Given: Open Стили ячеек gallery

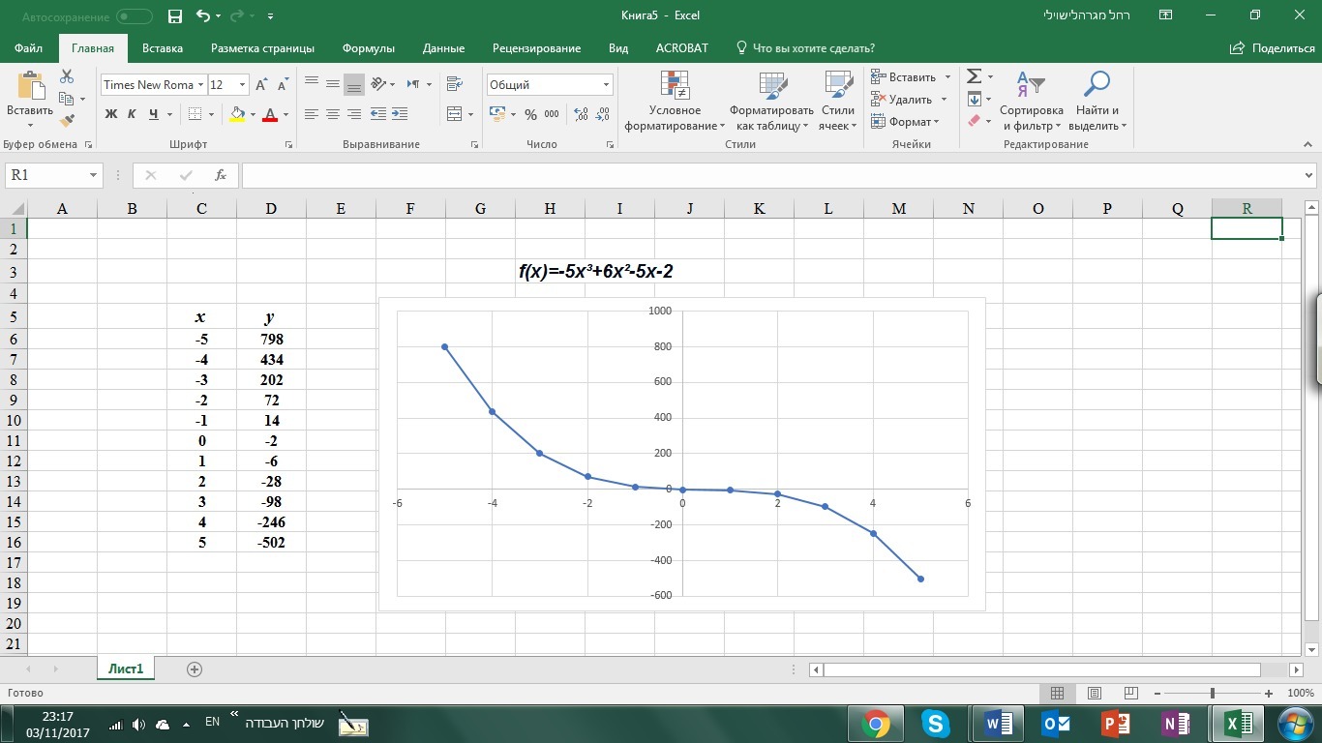Looking at the screenshot, I should (837, 101).
